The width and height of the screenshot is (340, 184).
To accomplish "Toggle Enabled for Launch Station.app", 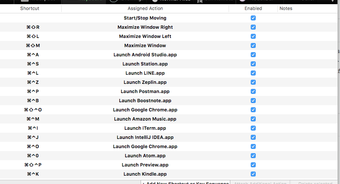I will [253, 64].
